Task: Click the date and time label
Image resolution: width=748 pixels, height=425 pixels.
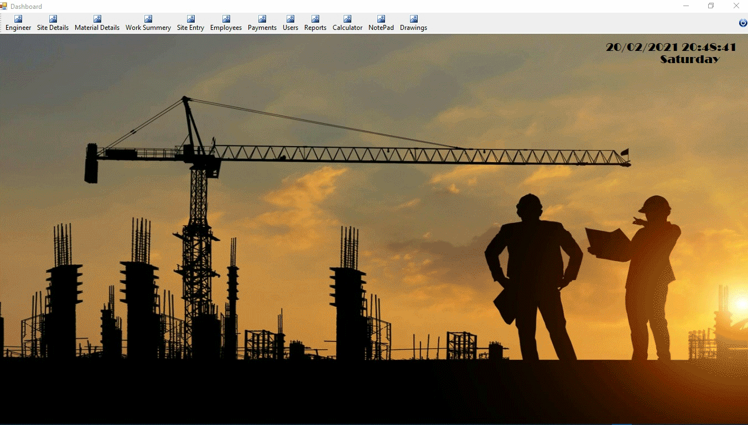Action: [x=671, y=48]
